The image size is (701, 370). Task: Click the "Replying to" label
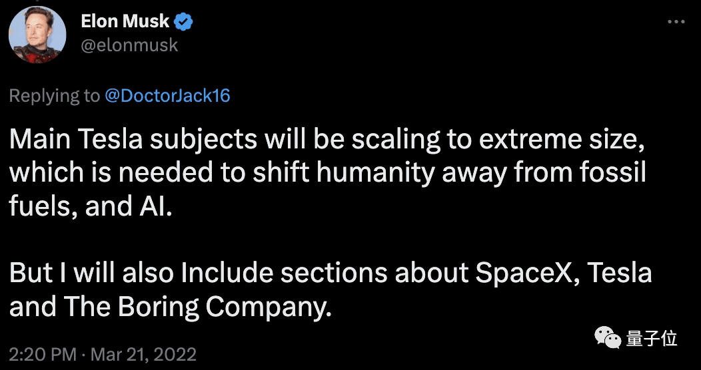tap(54, 96)
